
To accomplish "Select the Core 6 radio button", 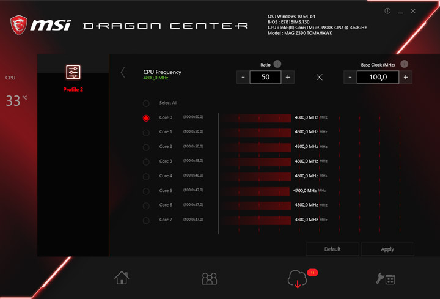I will (146, 206).
